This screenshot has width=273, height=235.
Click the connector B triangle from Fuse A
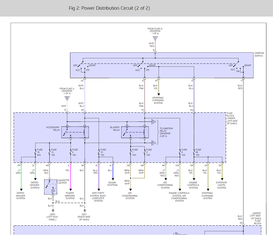point(67,98)
